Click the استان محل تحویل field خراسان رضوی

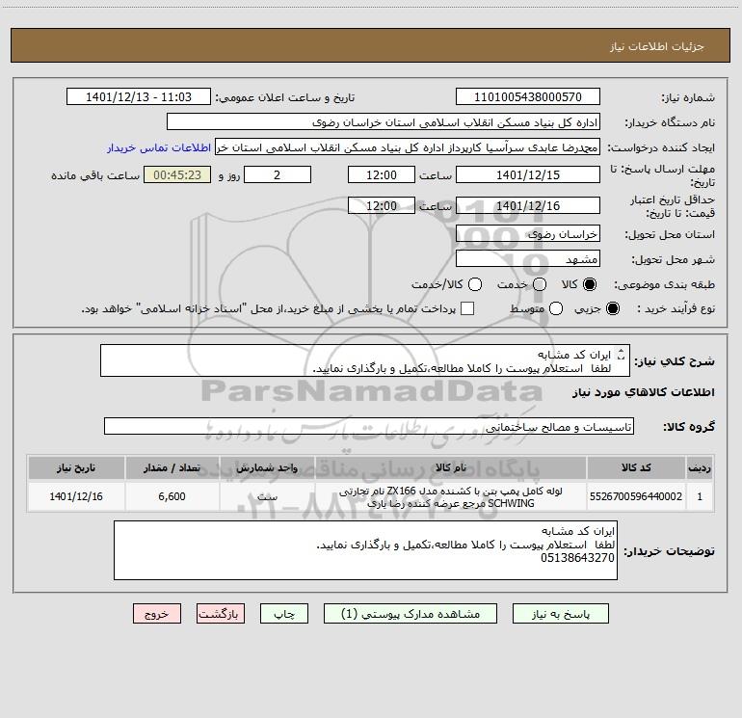(528, 233)
